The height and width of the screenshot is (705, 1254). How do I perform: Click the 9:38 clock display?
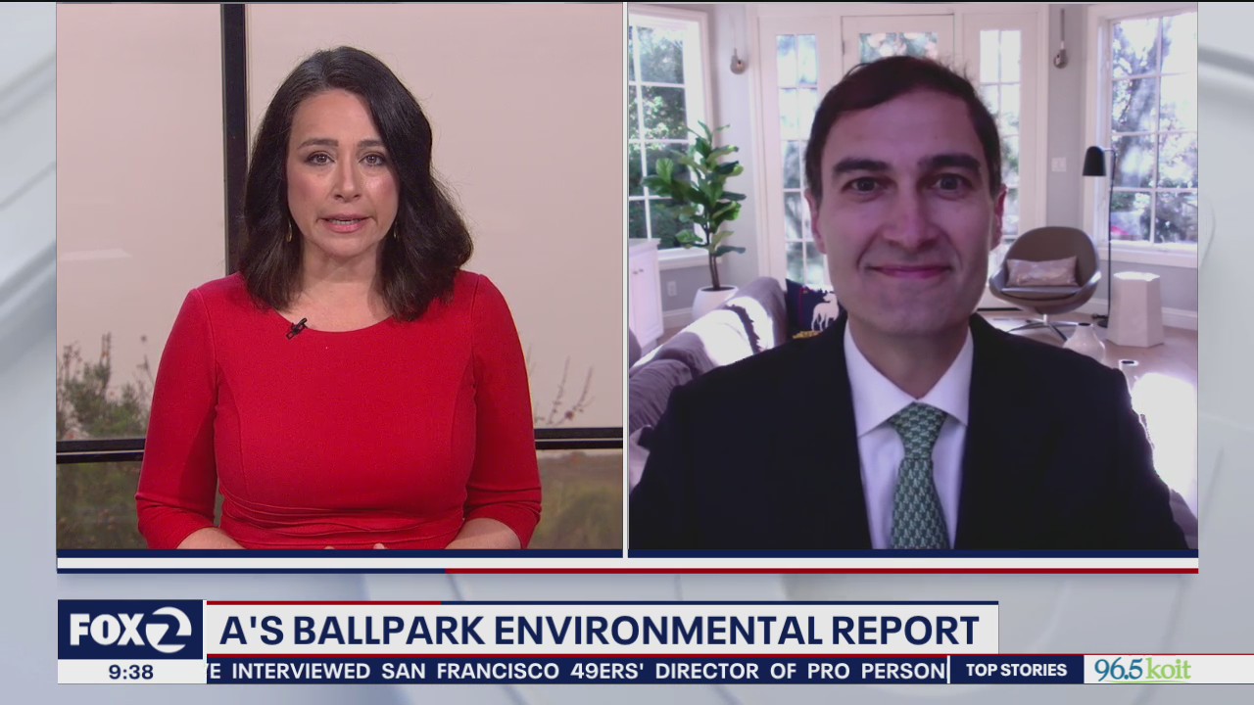131,672
